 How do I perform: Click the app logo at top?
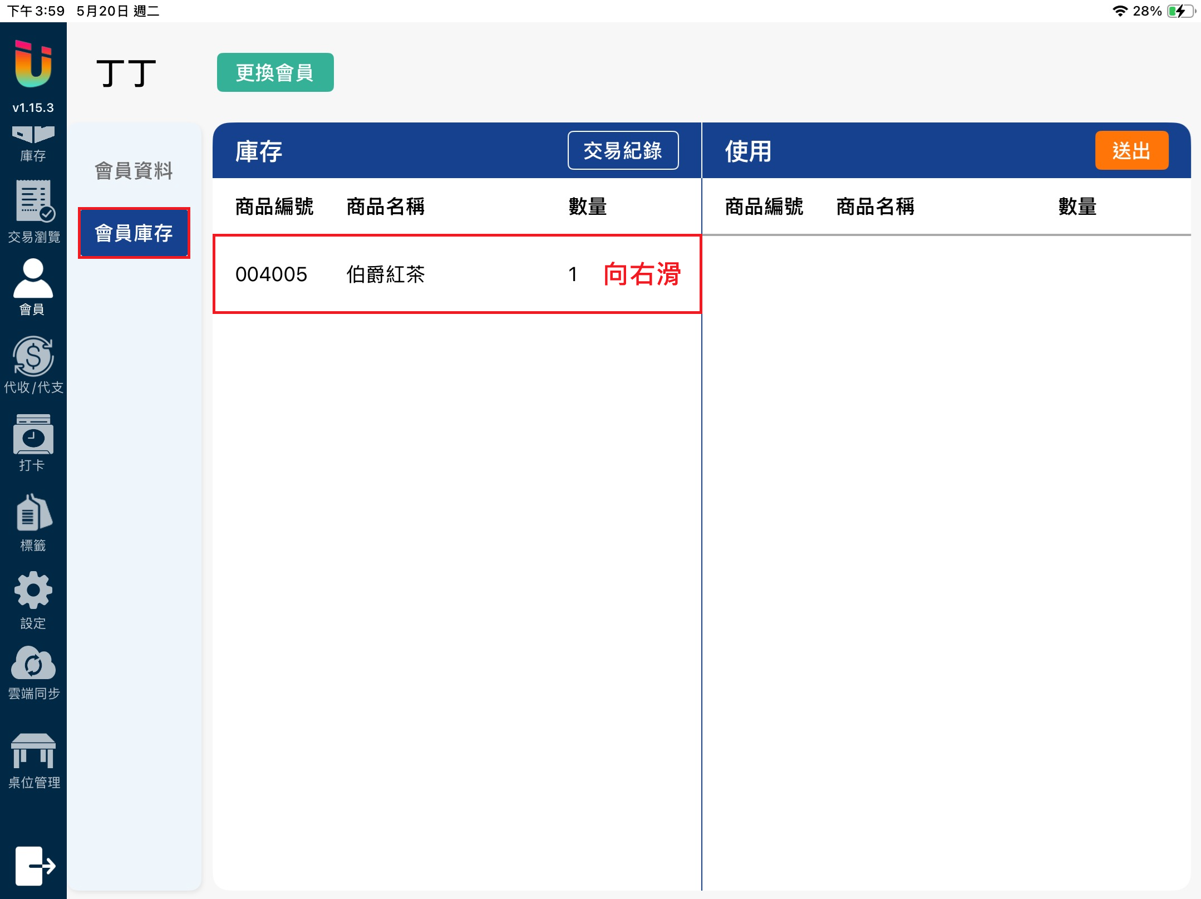pyautogui.click(x=33, y=64)
